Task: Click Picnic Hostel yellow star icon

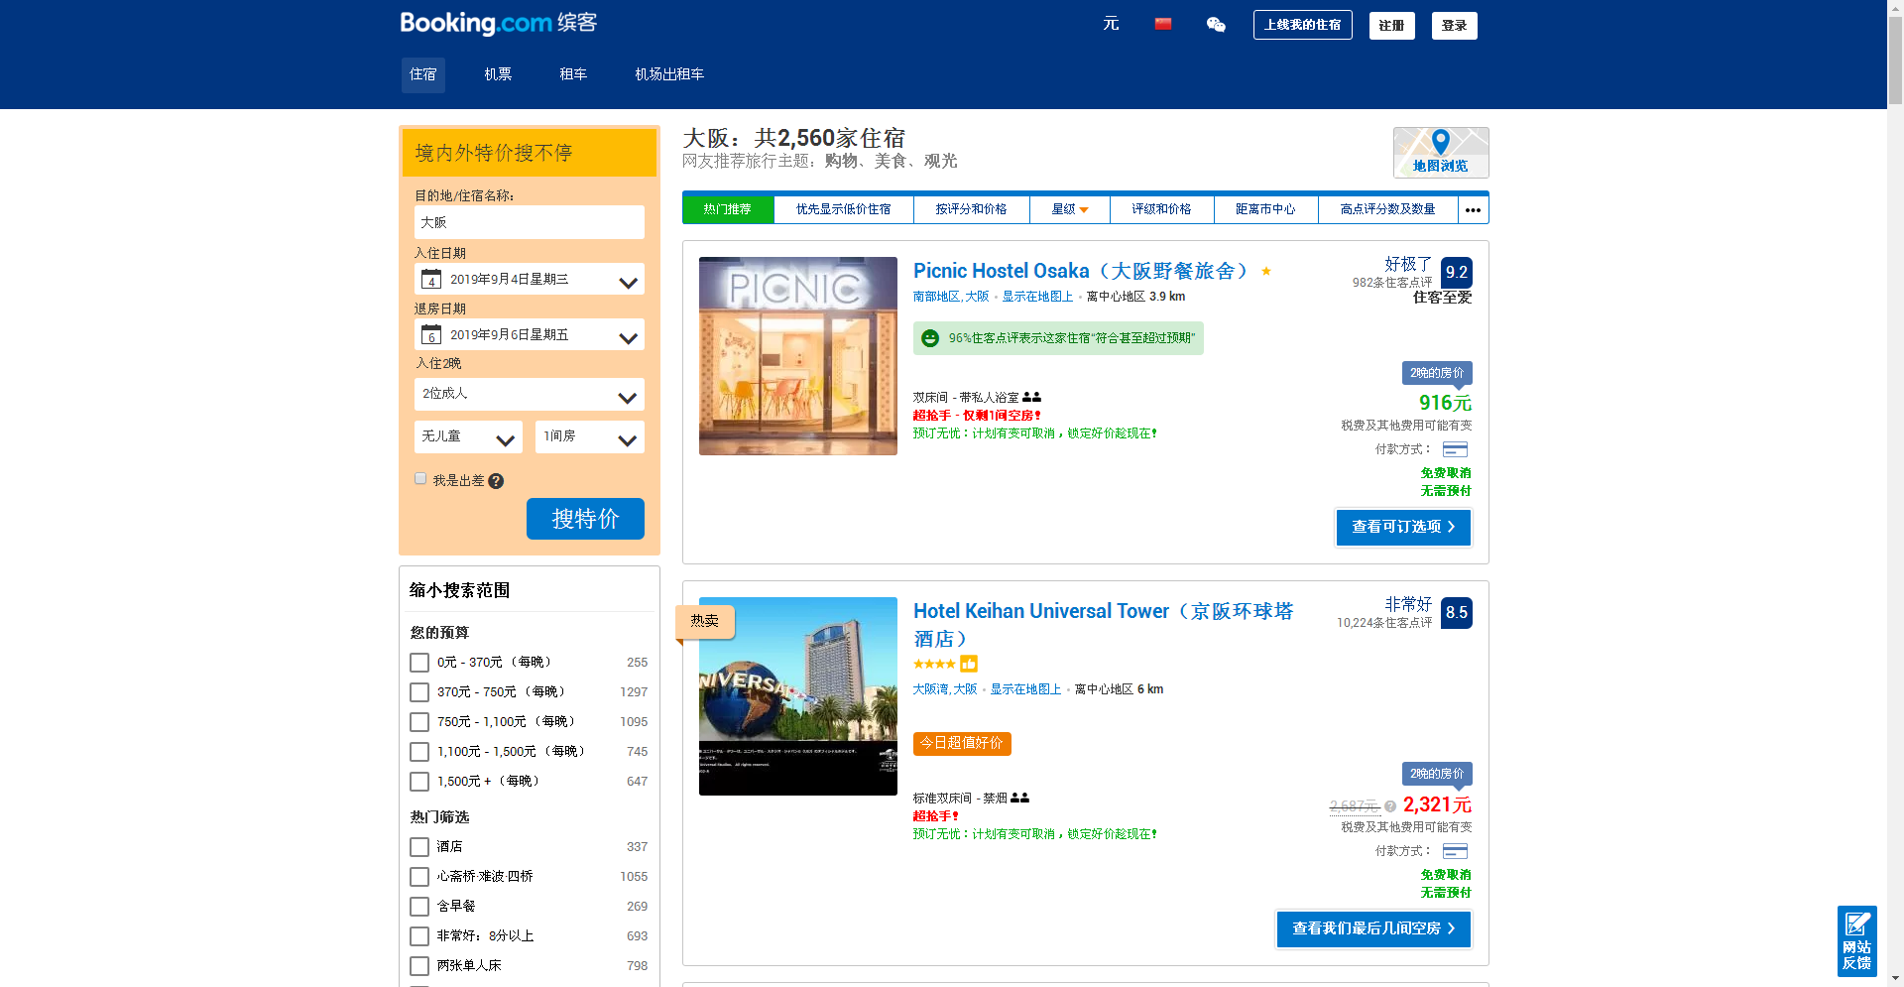Action: coord(1266,271)
